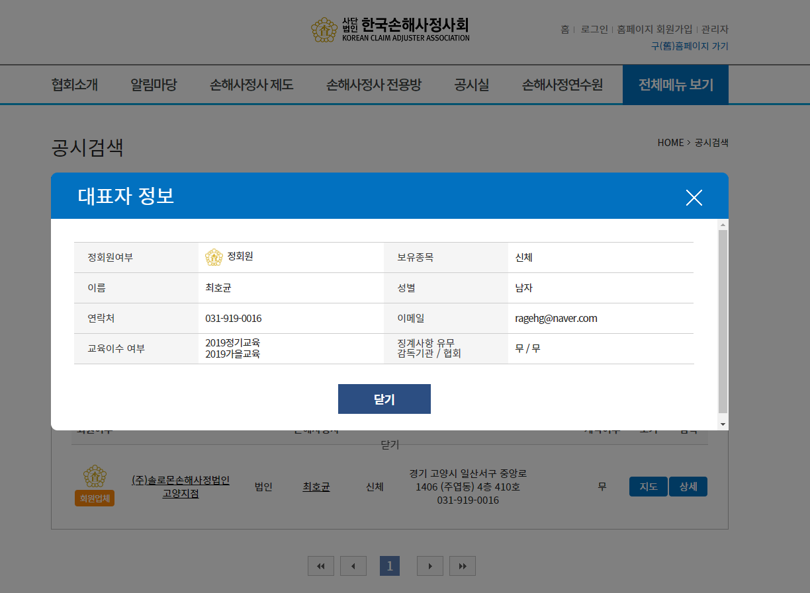The width and height of the screenshot is (810, 593).
Task: Click 031-919-0016 under the row address
Action: (468, 500)
